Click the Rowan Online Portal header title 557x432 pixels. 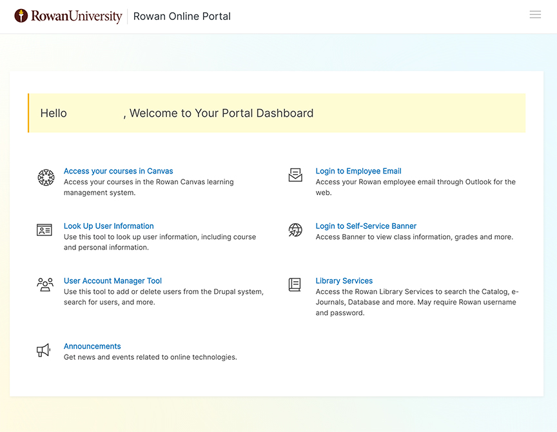[182, 16]
